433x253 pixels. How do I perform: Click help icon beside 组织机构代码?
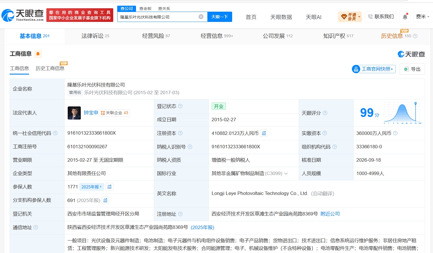click(335, 147)
